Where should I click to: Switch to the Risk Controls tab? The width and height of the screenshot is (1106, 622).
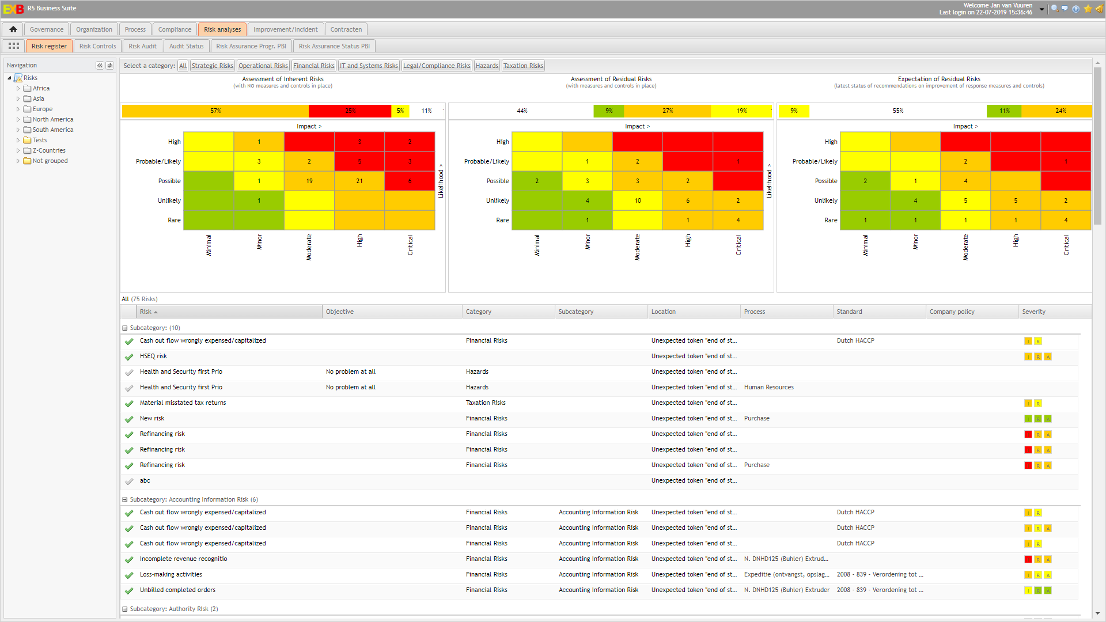[97, 45]
